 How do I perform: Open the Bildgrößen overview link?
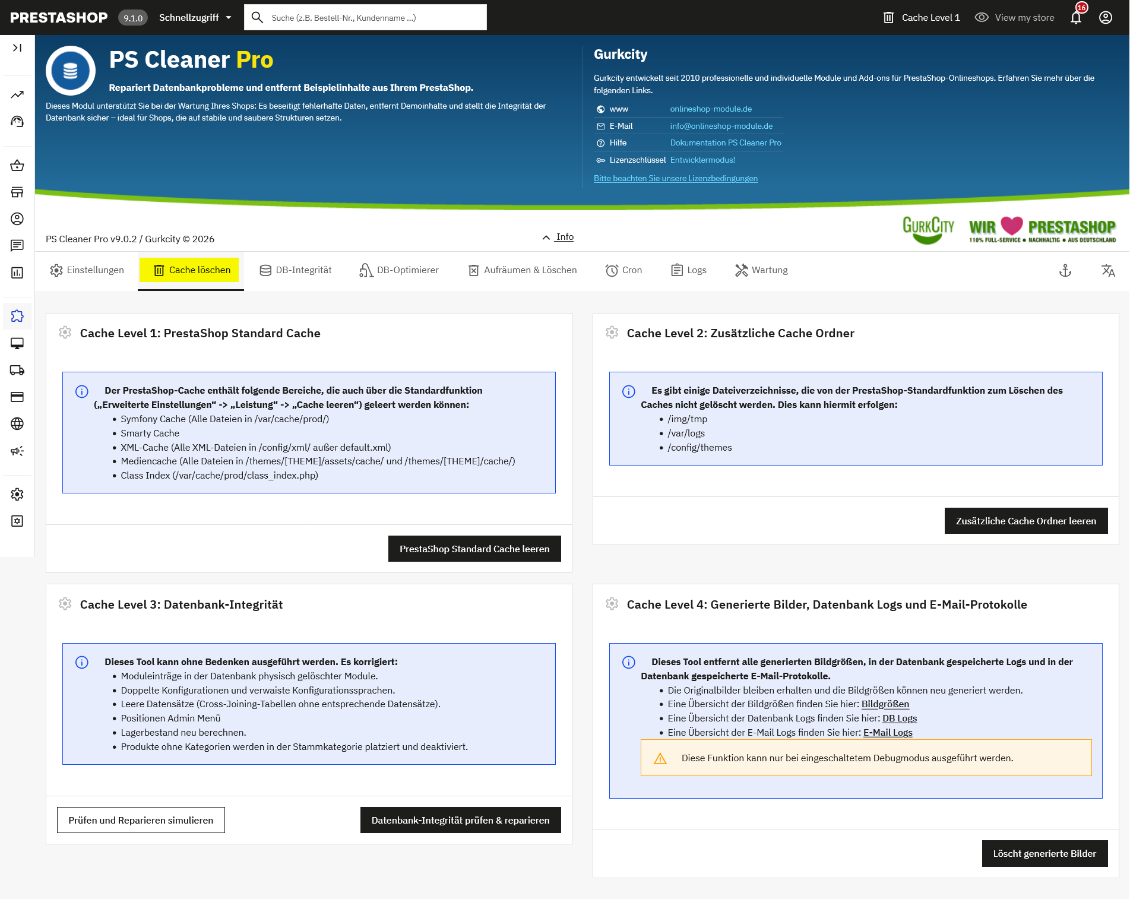(885, 704)
